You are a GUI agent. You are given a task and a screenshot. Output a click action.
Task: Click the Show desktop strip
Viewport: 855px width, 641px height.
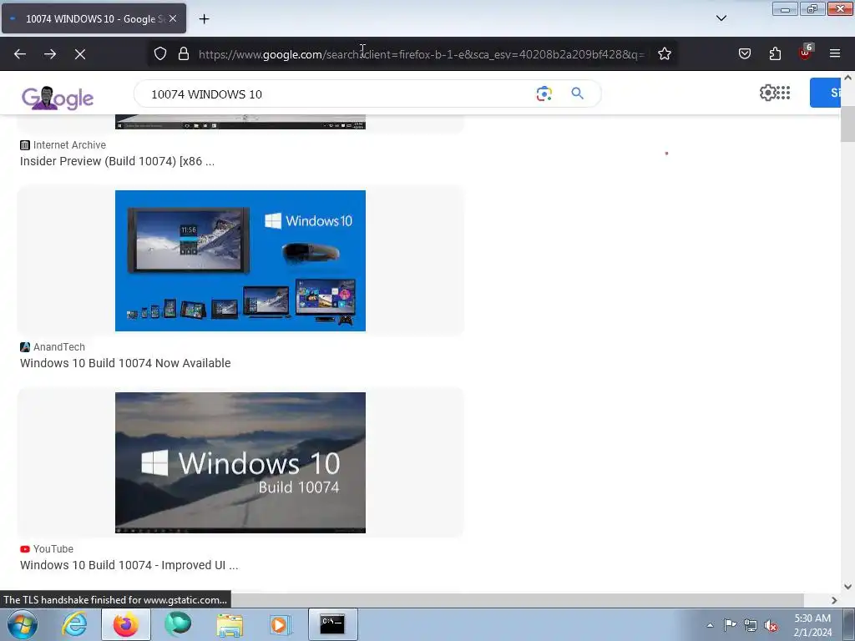click(x=849, y=624)
